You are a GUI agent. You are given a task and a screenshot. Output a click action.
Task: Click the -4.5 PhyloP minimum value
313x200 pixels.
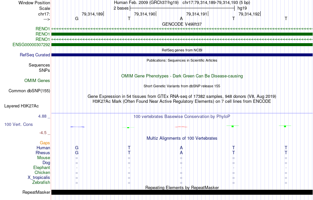point(43,133)
